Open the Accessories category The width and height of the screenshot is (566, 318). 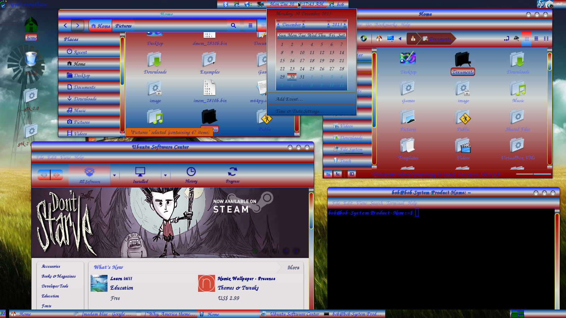51,266
